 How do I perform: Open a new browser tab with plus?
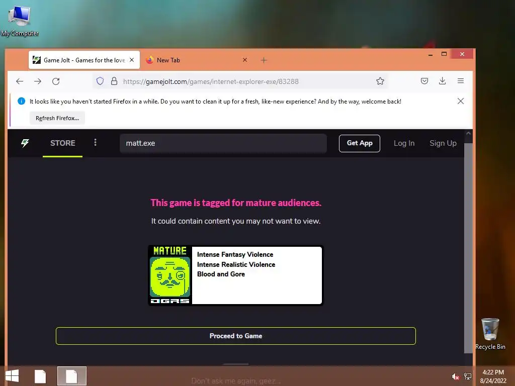pos(264,60)
